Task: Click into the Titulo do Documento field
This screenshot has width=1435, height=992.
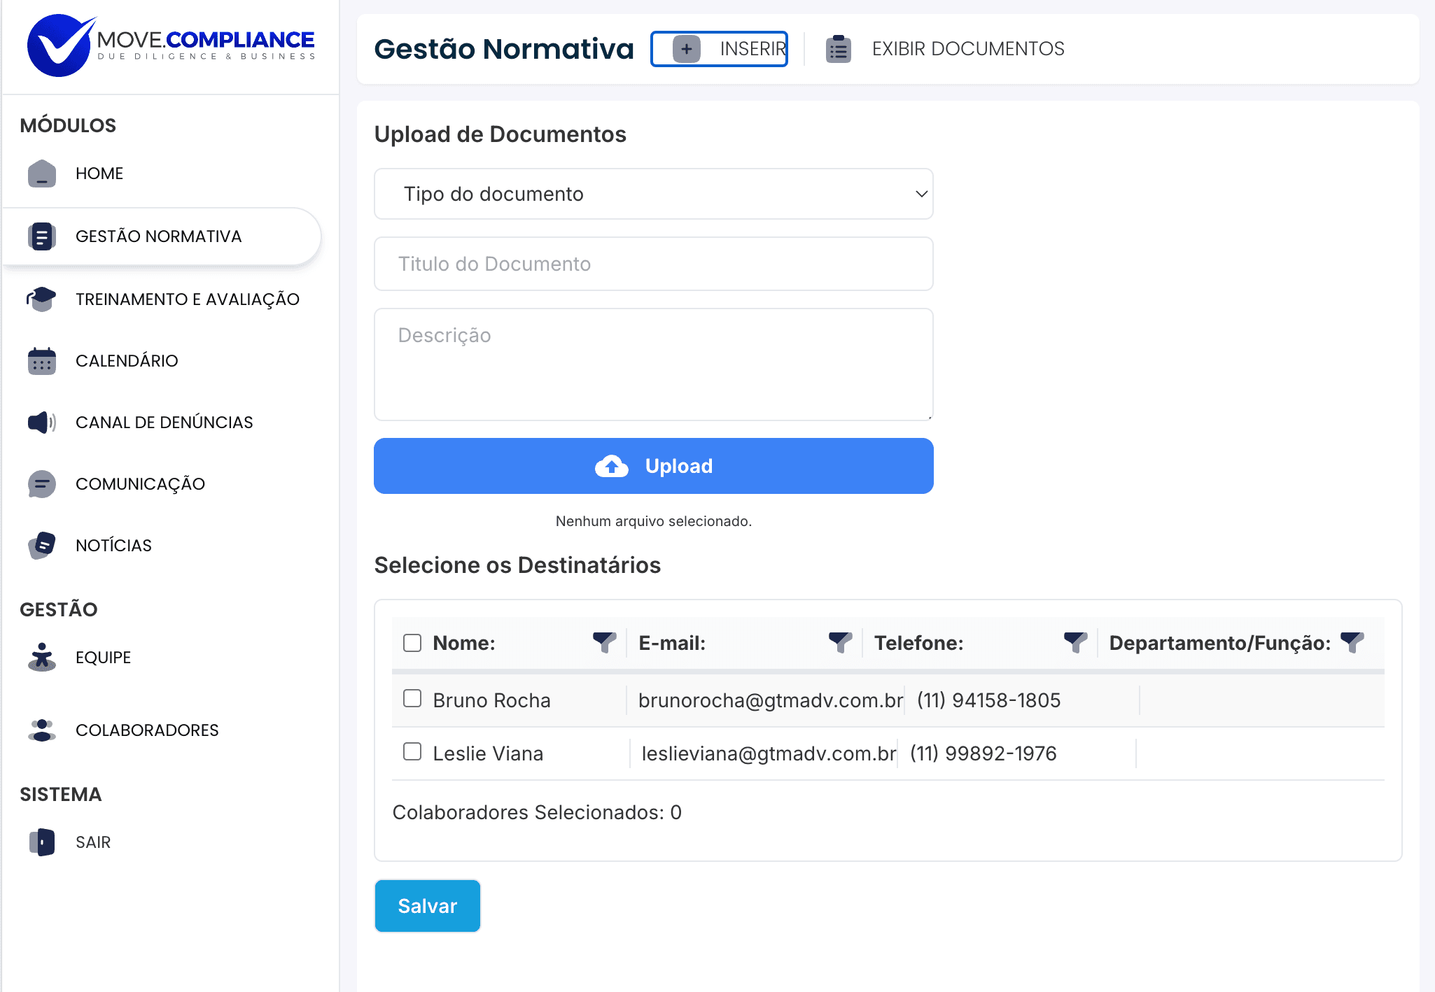Action: click(653, 264)
